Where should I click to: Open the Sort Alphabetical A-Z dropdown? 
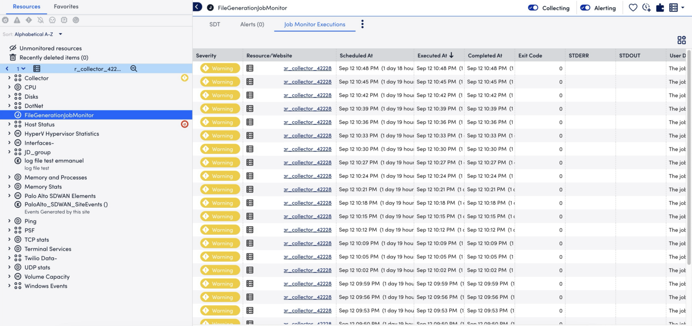coord(59,34)
